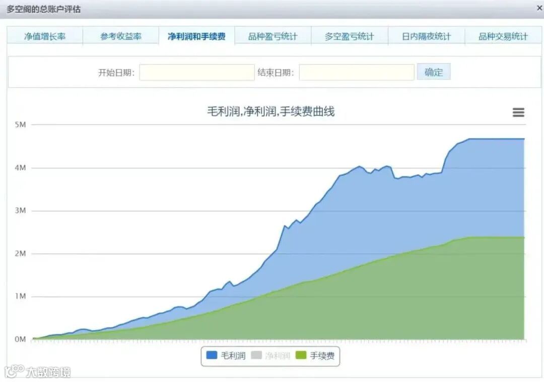Toggle the 手续费 series green legend swatch
The image size is (544, 382).
click(301, 355)
